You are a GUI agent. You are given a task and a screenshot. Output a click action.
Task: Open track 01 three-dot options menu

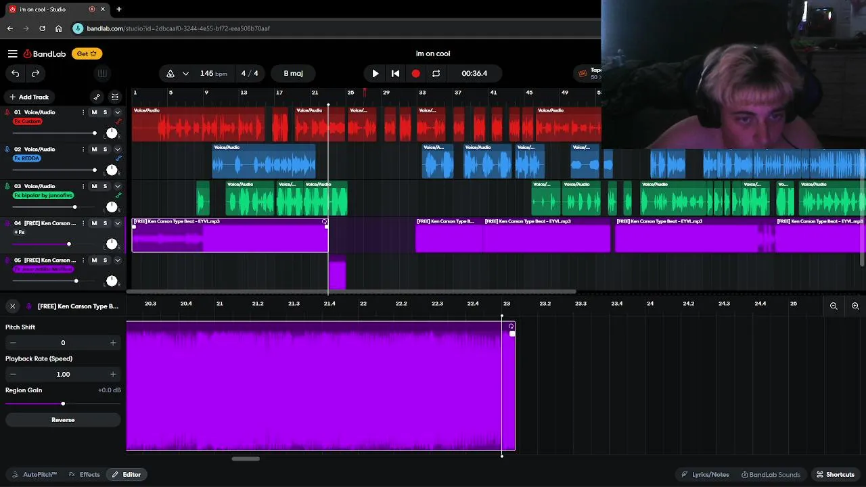point(83,112)
